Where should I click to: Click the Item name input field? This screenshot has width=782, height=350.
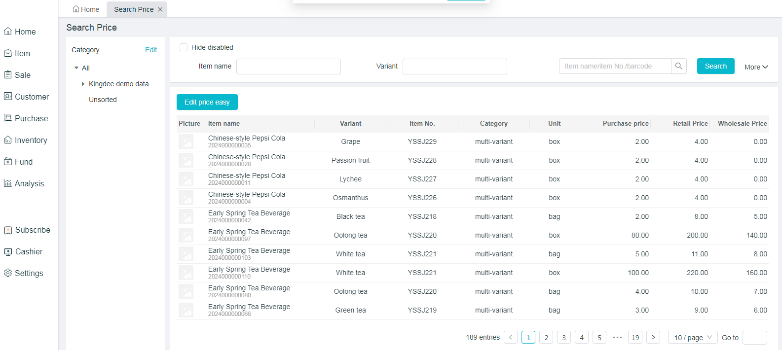pos(289,67)
